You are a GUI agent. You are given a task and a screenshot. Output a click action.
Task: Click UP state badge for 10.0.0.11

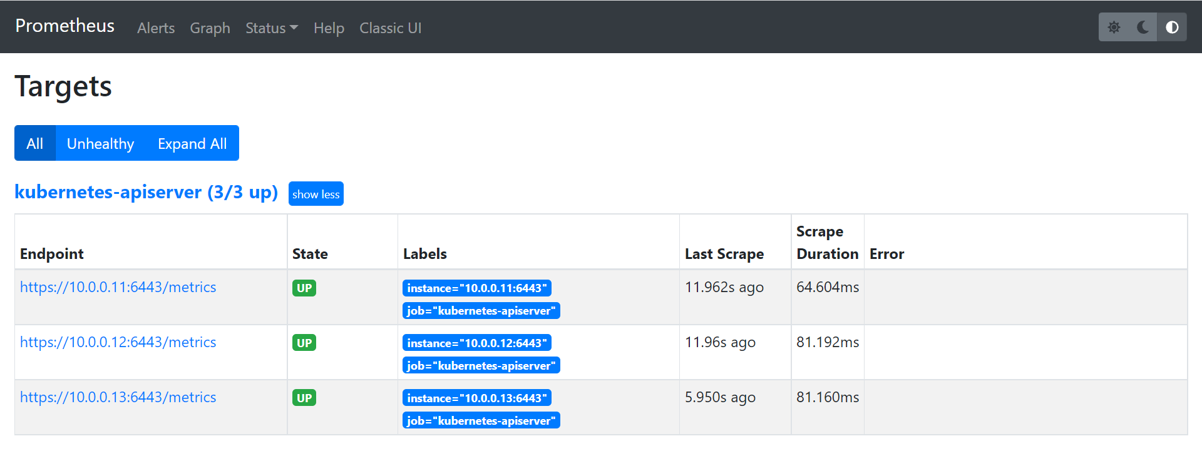tap(304, 288)
